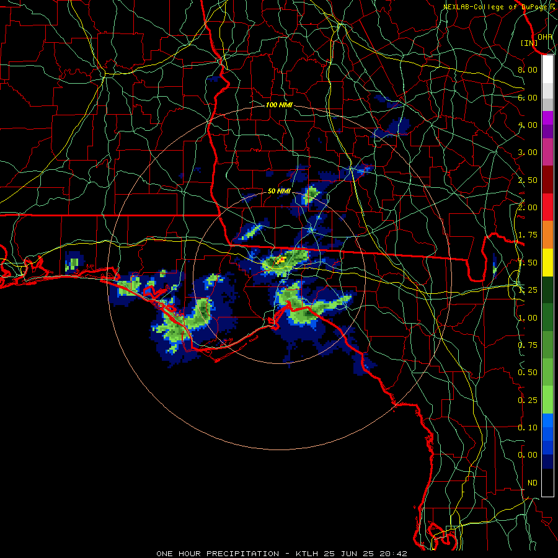Click the 1.75 legend value
The height and width of the screenshot is (558, 558).
(x=528, y=235)
